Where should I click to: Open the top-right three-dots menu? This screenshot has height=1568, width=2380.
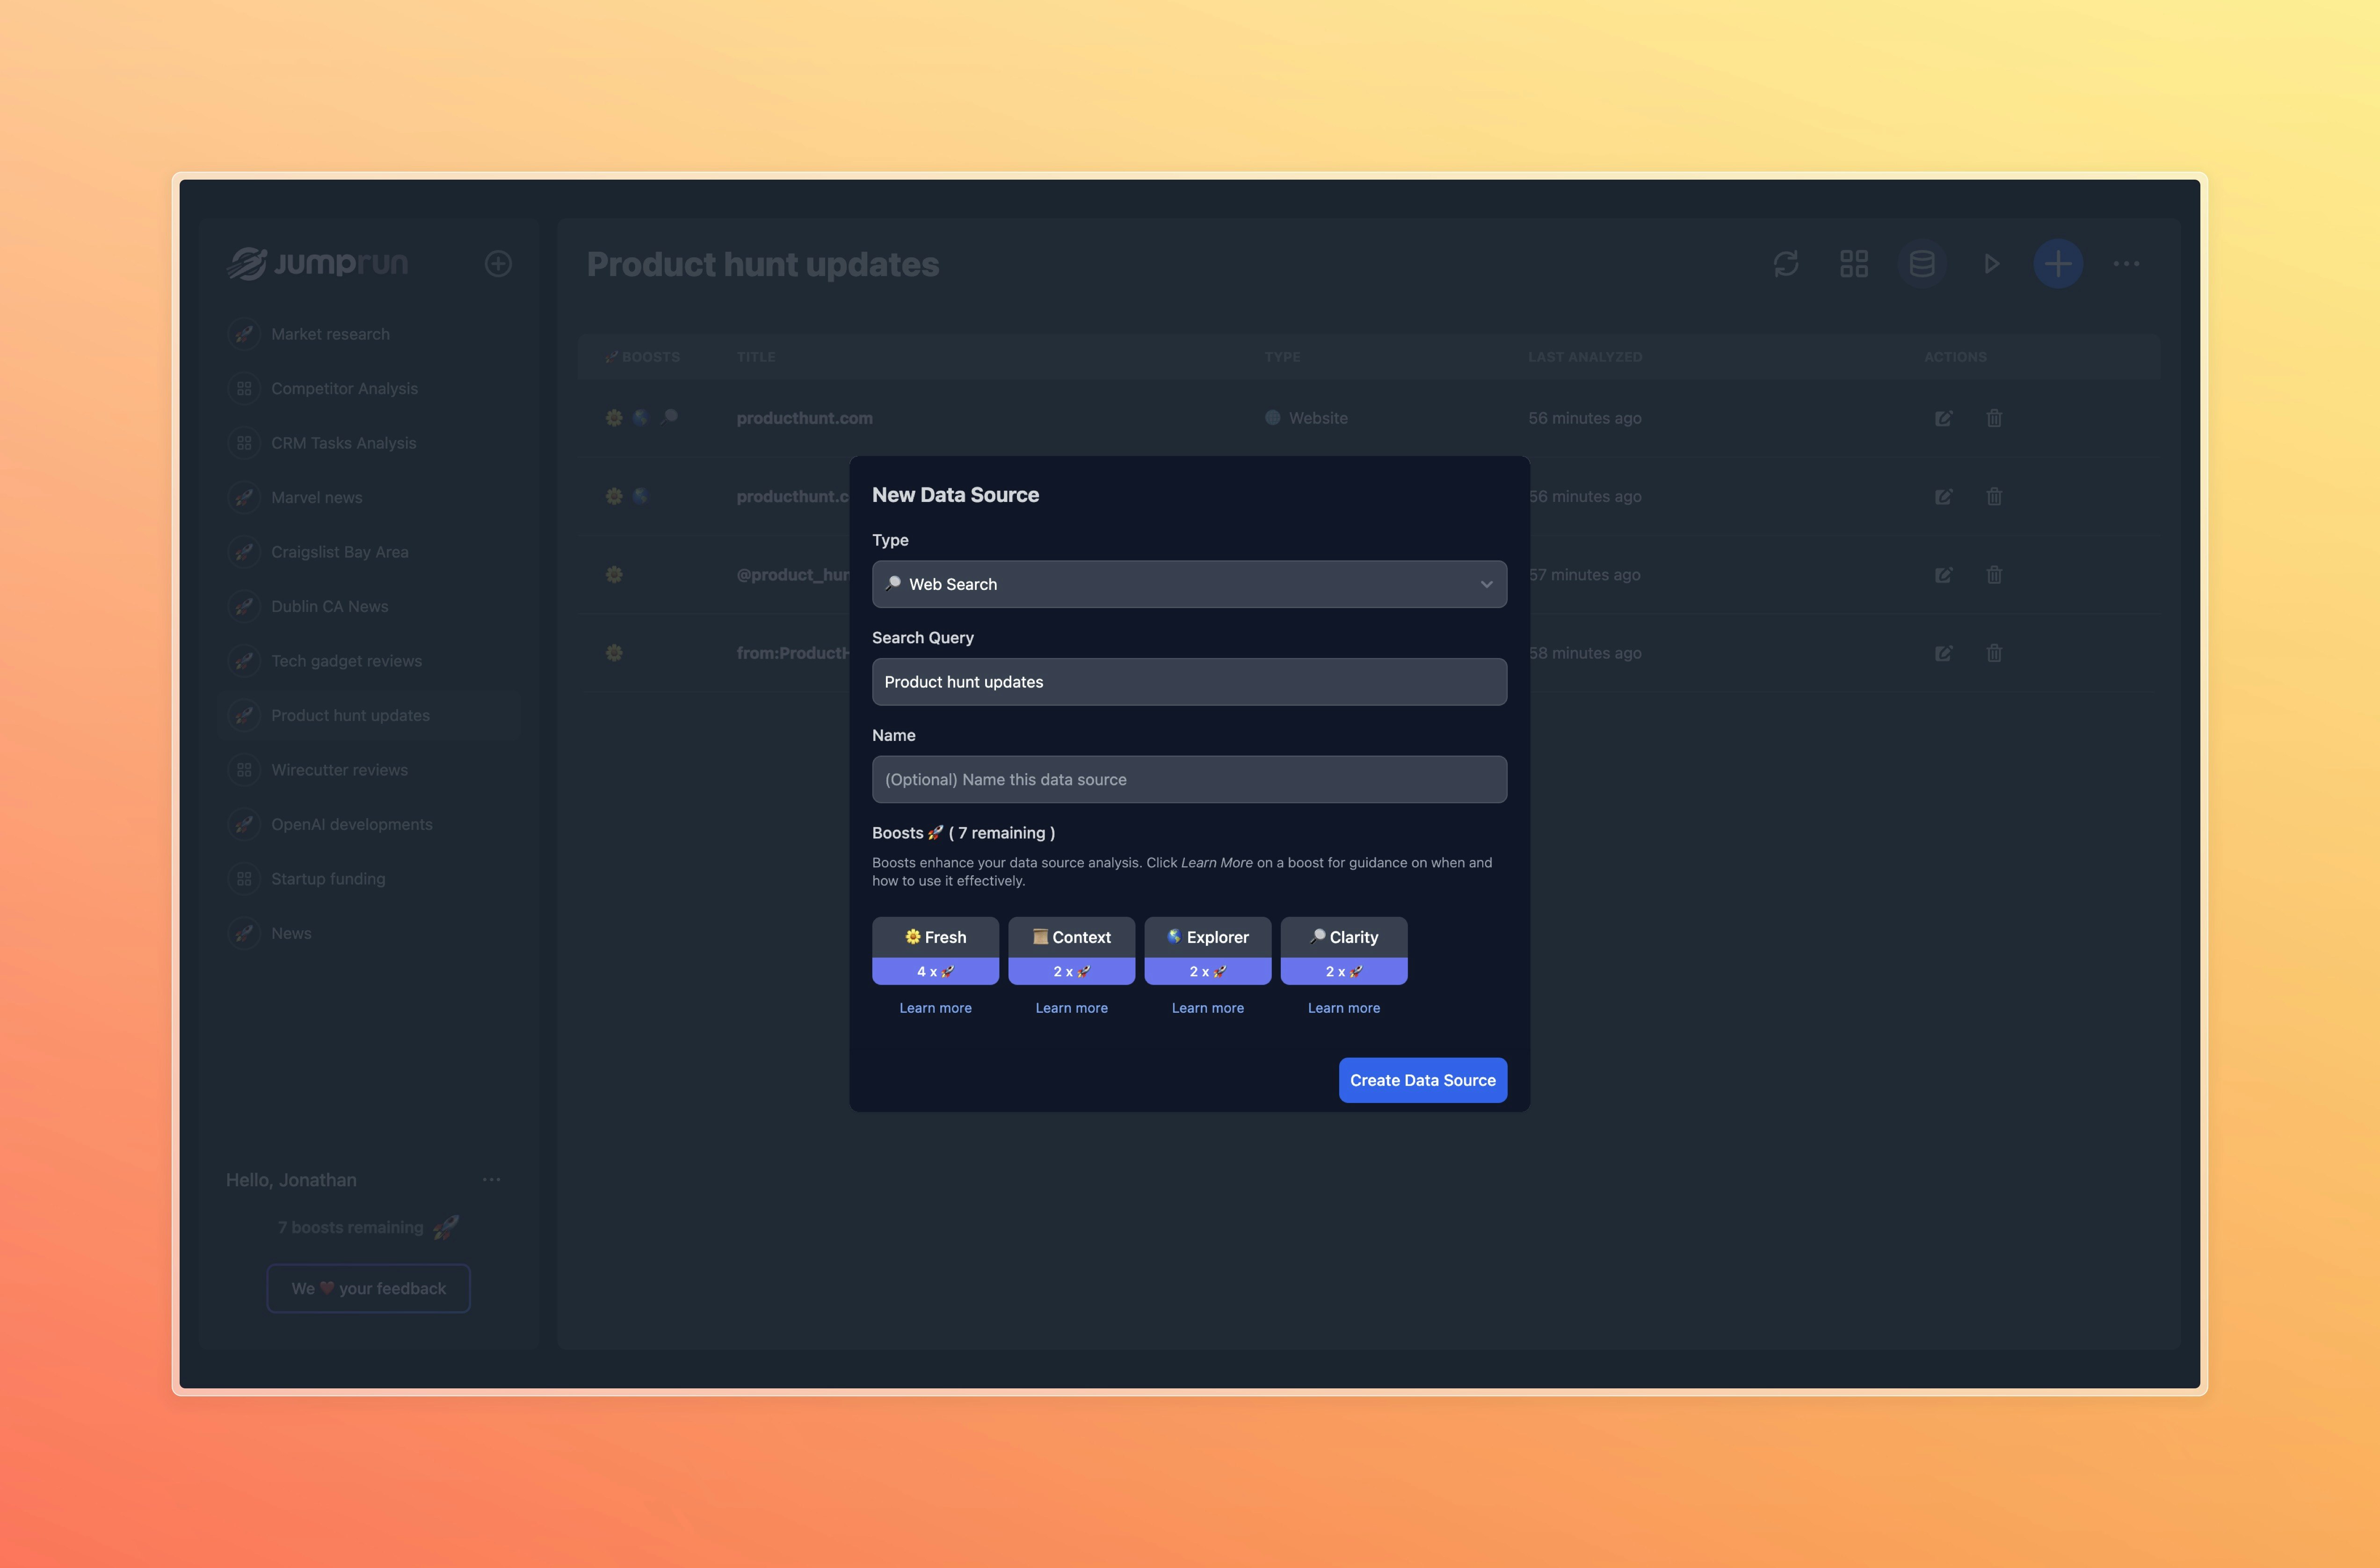point(2125,264)
